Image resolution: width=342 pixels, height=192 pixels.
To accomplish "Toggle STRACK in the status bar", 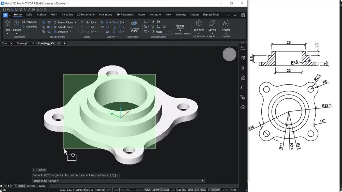I will pos(165,190).
